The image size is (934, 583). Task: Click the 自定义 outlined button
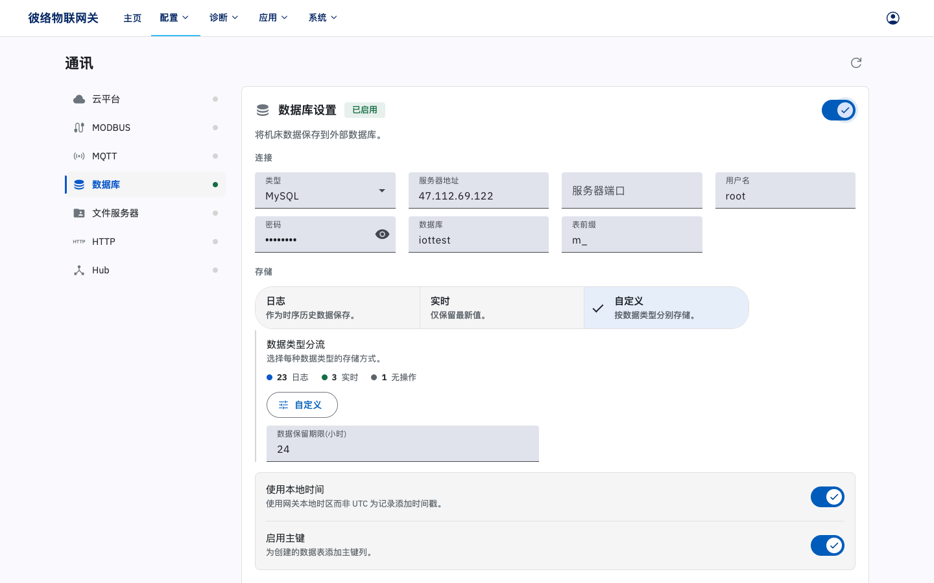pos(302,405)
